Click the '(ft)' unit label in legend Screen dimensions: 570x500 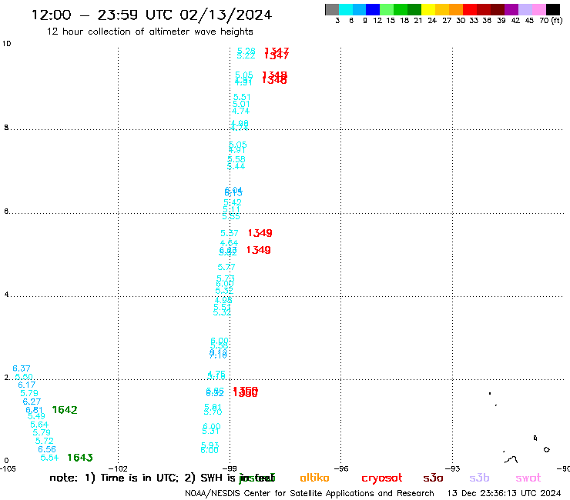(557, 20)
